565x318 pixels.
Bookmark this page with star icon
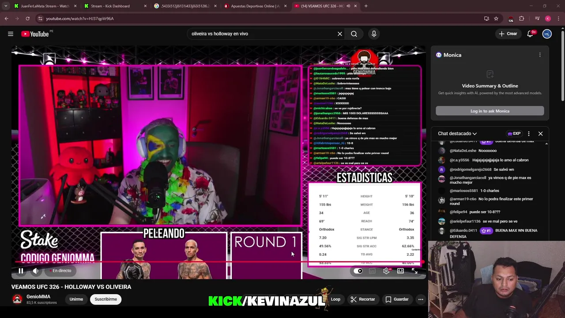(x=496, y=19)
